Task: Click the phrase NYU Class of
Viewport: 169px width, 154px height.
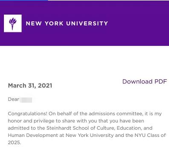Action: pos(150,135)
